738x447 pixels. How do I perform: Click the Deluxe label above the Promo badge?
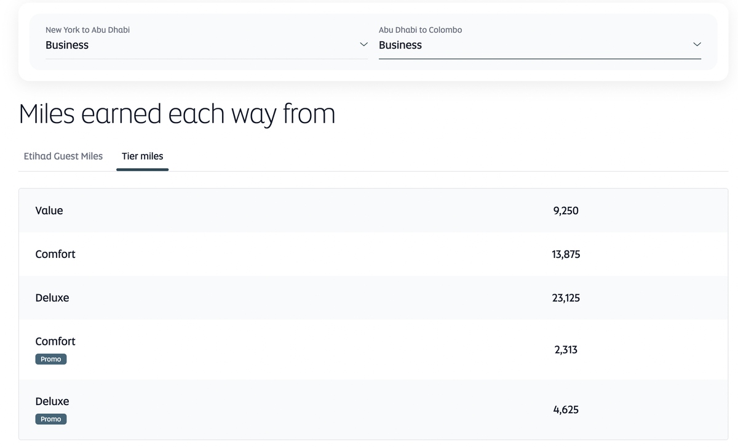(x=52, y=401)
